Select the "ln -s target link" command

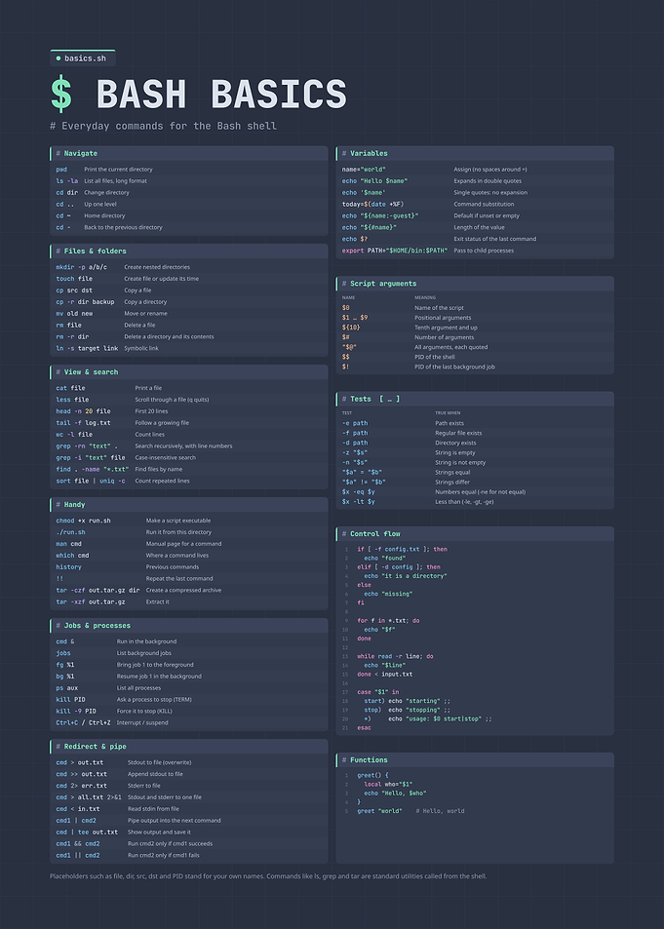pos(87,348)
